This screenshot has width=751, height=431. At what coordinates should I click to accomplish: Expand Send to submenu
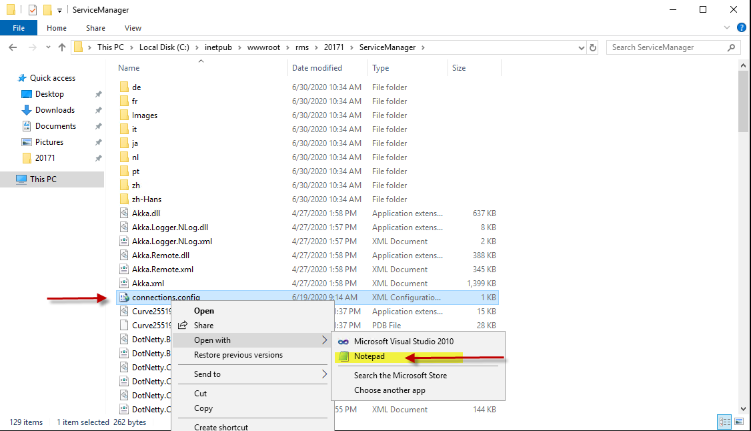[x=252, y=374]
